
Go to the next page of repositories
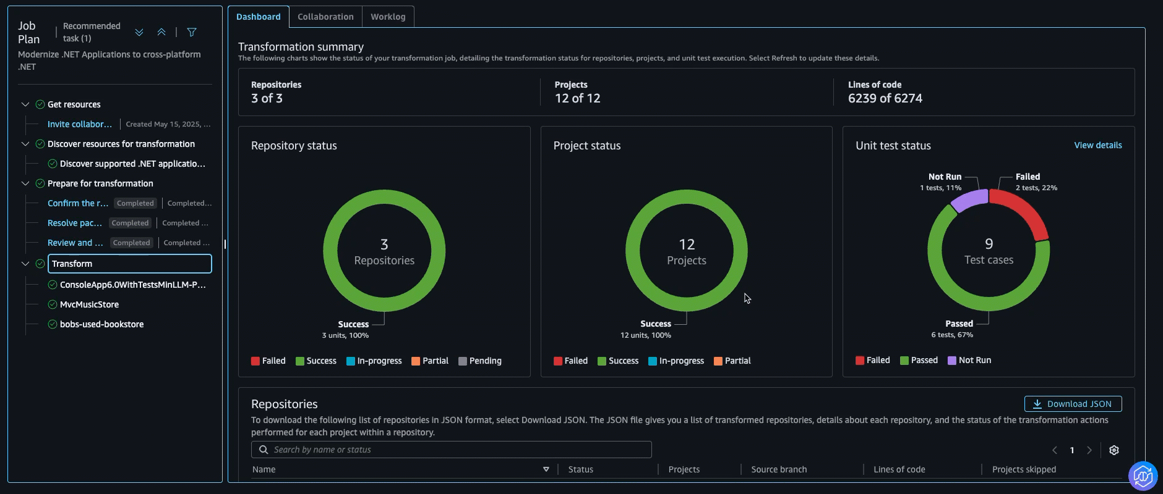[1089, 450]
